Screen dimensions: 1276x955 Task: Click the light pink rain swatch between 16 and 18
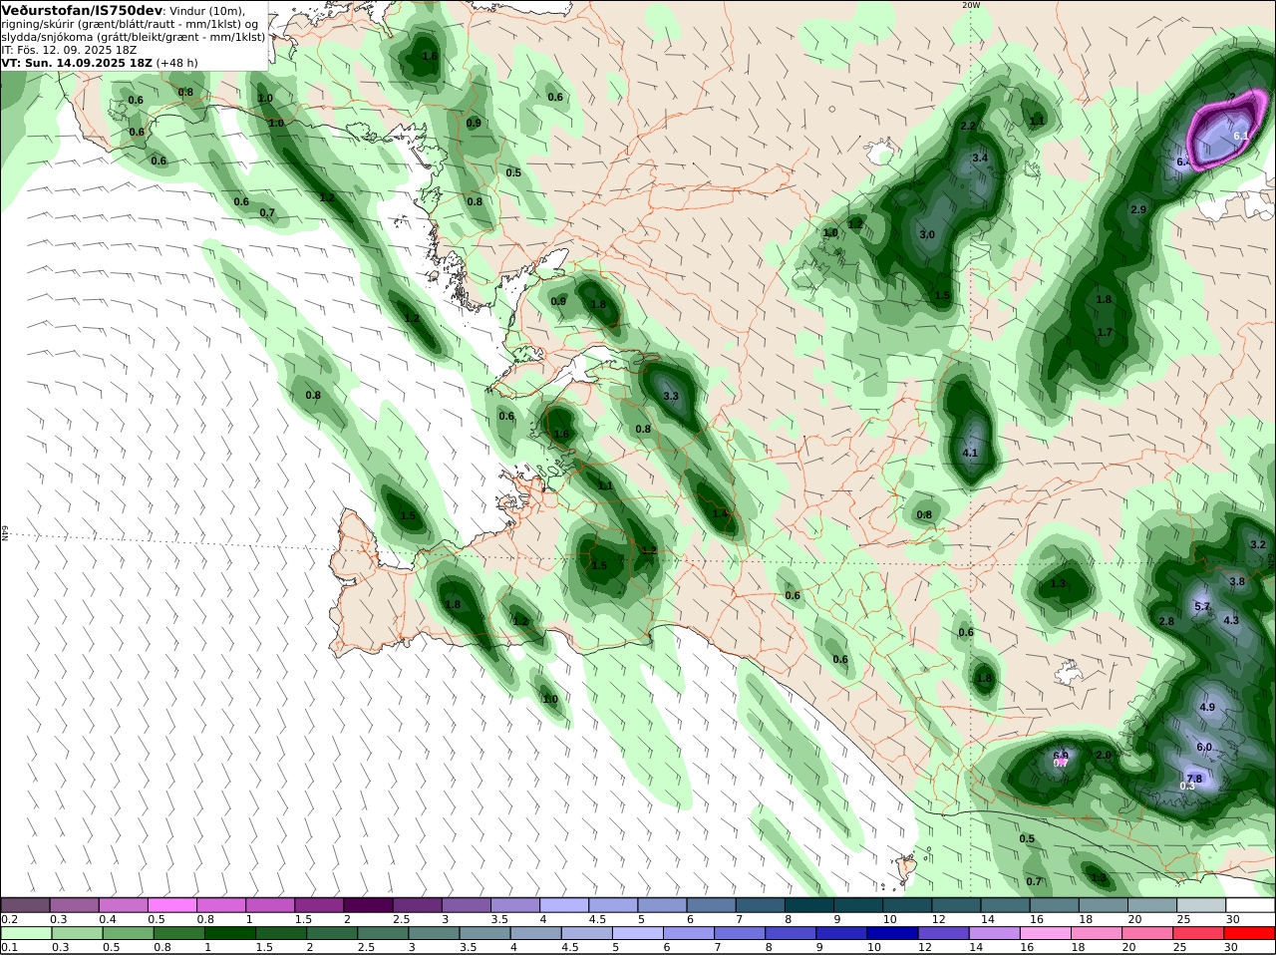1046,933
